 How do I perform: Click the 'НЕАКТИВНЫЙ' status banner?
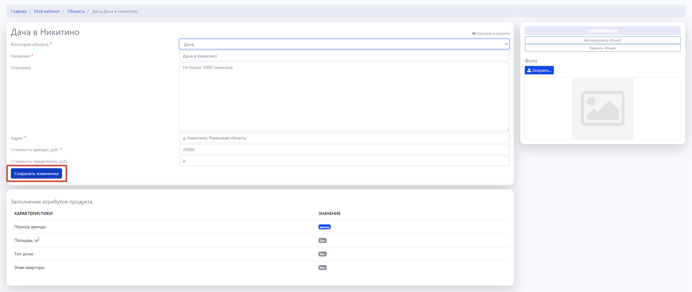(x=602, y=31)
